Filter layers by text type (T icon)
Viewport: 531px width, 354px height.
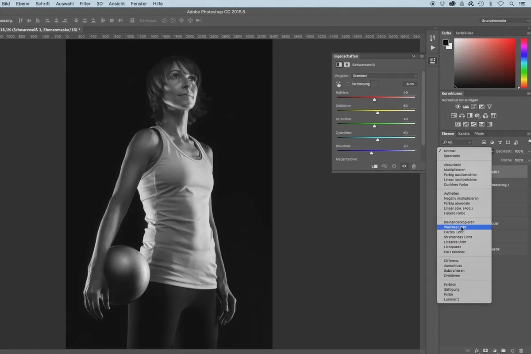tap(500, 142)
